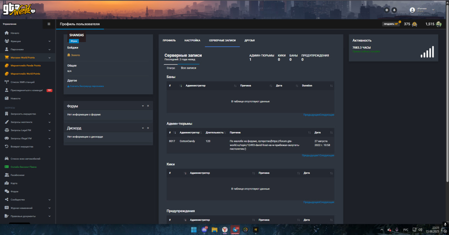Open Telegram from the taskbar
Screen dimensions: 449x235
coord(235,230)
